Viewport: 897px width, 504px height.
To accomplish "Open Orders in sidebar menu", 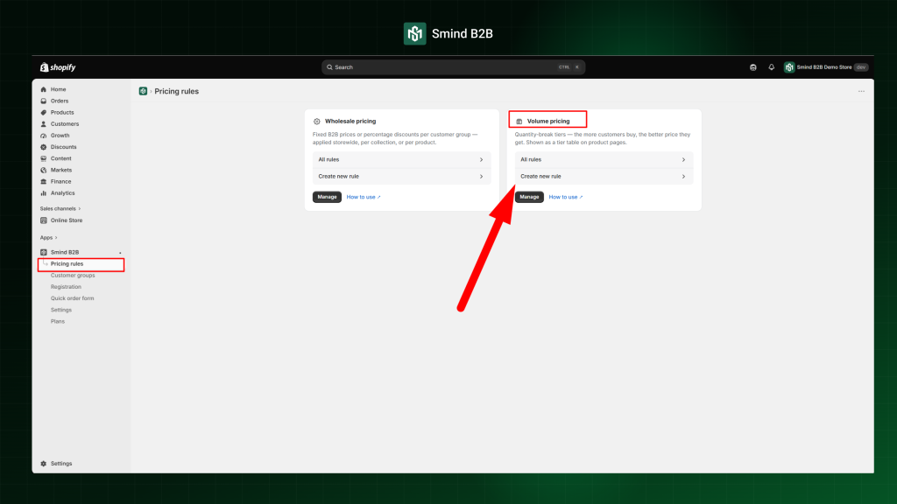I will click(60, 101).
